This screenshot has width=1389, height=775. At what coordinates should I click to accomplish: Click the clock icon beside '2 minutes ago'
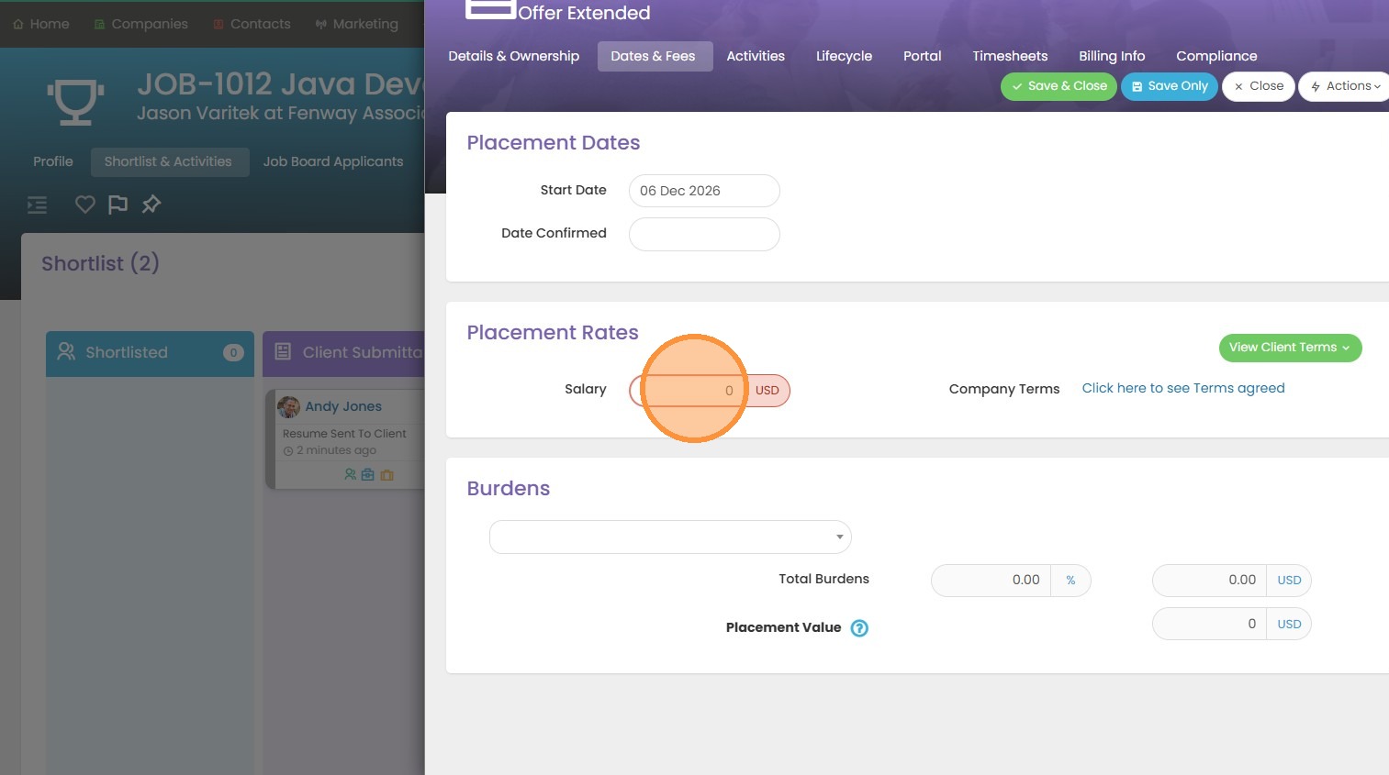coord(288,451)
